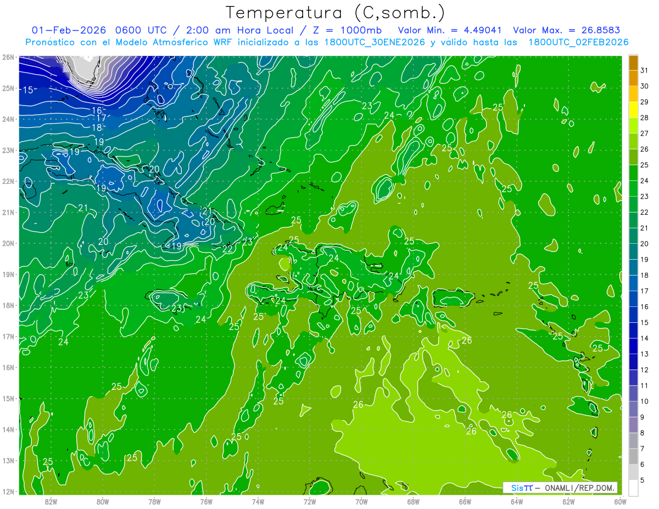Click the contour label '18' on the map
Screen dimensions: 659x509
pos(97,127)
